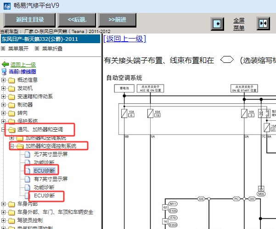276x229 pixels.
Task: Click the open folder icon for 通风、加热器和空调
Action: click(x=11, y=130)
